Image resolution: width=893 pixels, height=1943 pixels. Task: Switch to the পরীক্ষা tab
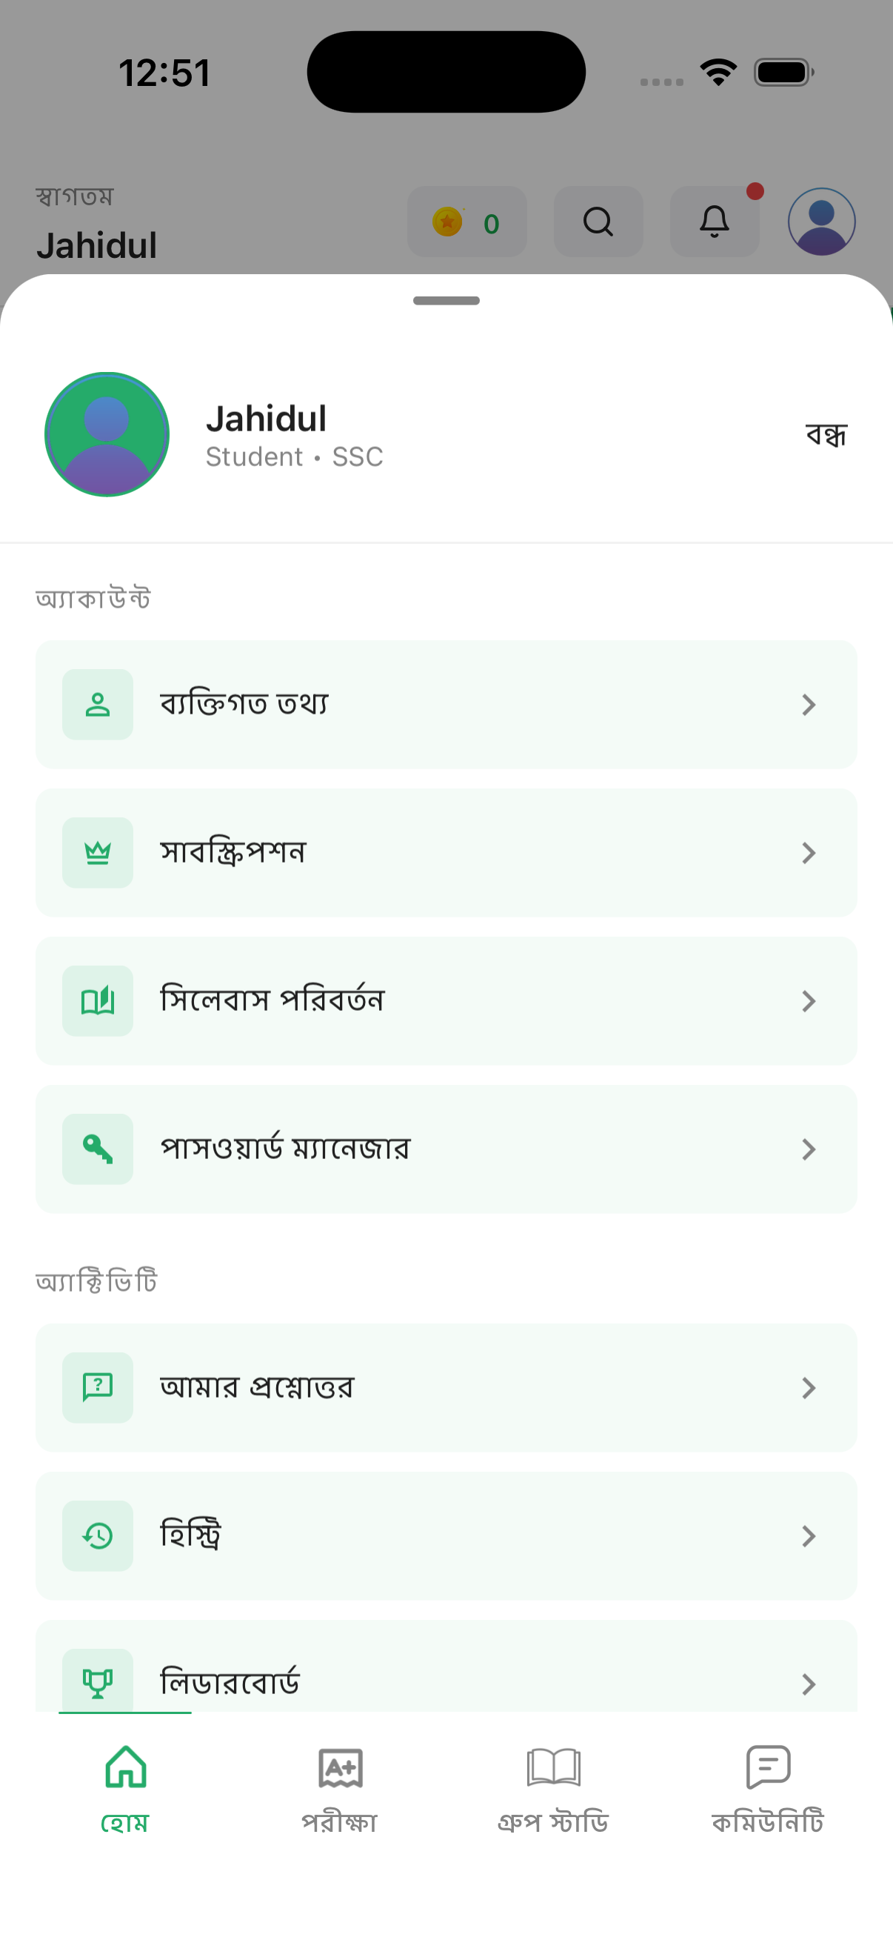click(x=340, y=1789)
